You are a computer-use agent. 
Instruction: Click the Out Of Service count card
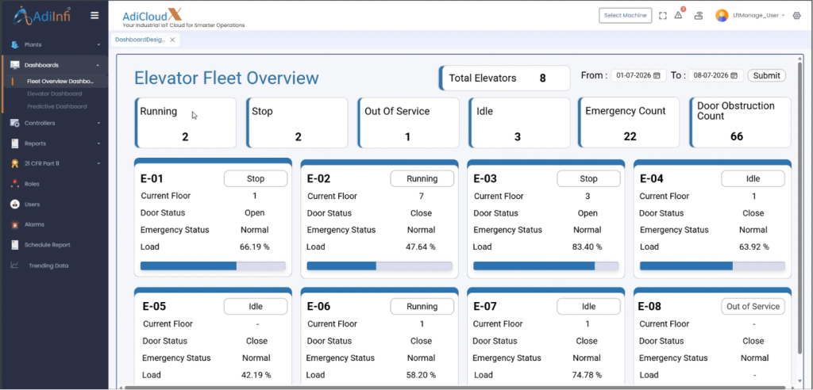(x=409, y=123)
